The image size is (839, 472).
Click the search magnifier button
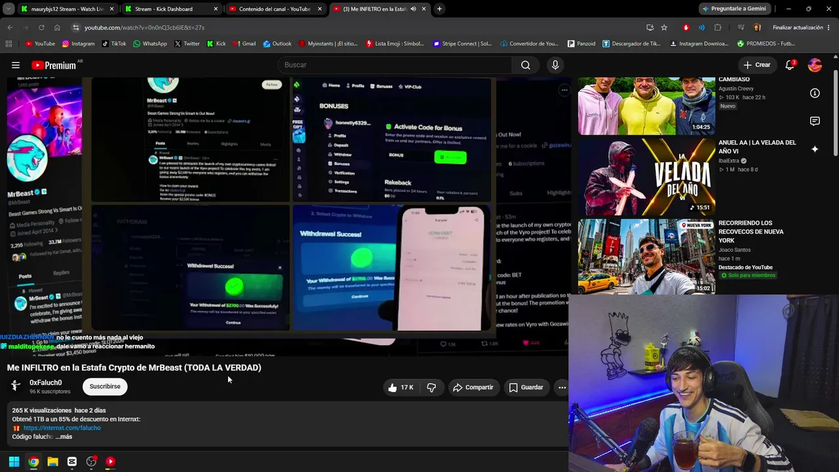point(526,65)
